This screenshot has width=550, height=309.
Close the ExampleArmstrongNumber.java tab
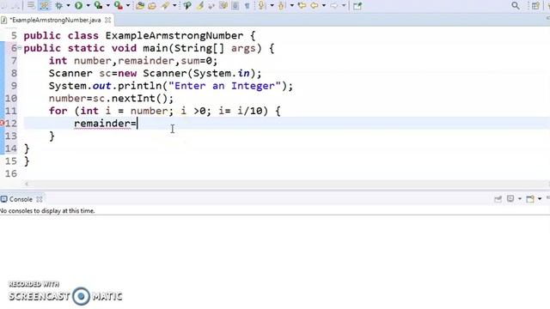(x=108, y=21)
